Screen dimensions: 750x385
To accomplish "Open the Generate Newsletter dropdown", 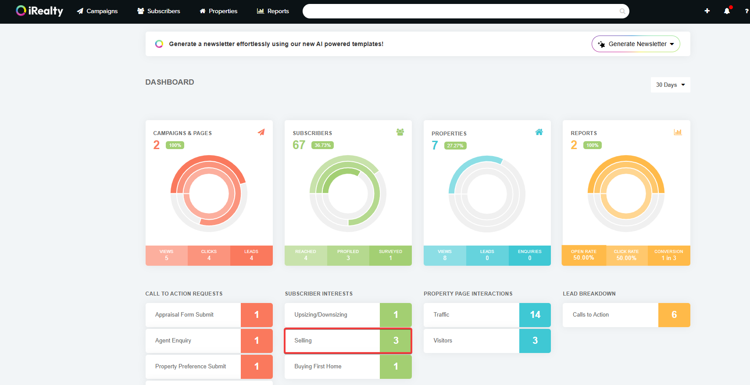I will click(636, 44).
